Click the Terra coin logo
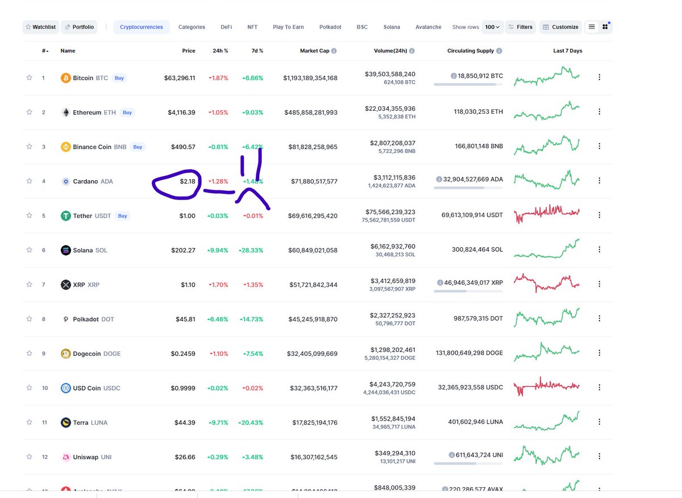Viewport: 682px width, 498px height. [66, 422]
